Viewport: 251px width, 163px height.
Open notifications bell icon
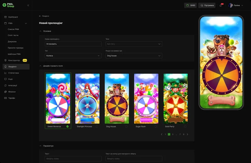(221, 5)
